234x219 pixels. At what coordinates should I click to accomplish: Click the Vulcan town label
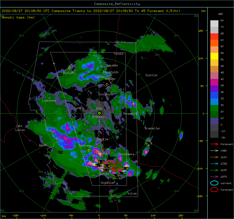[132, 193]
